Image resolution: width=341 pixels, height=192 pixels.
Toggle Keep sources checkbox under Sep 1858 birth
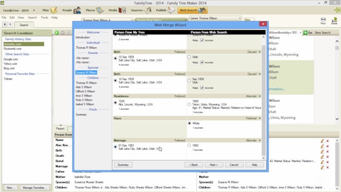click(202, 87)
